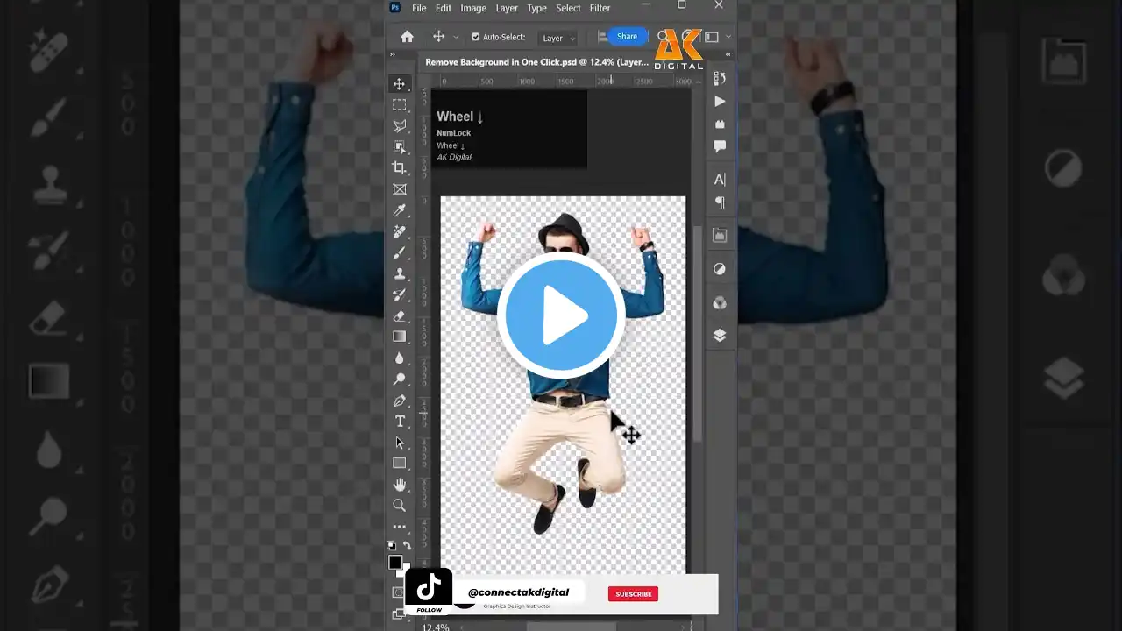
Task: Select the History Brush tool
Action: point(399,294)
